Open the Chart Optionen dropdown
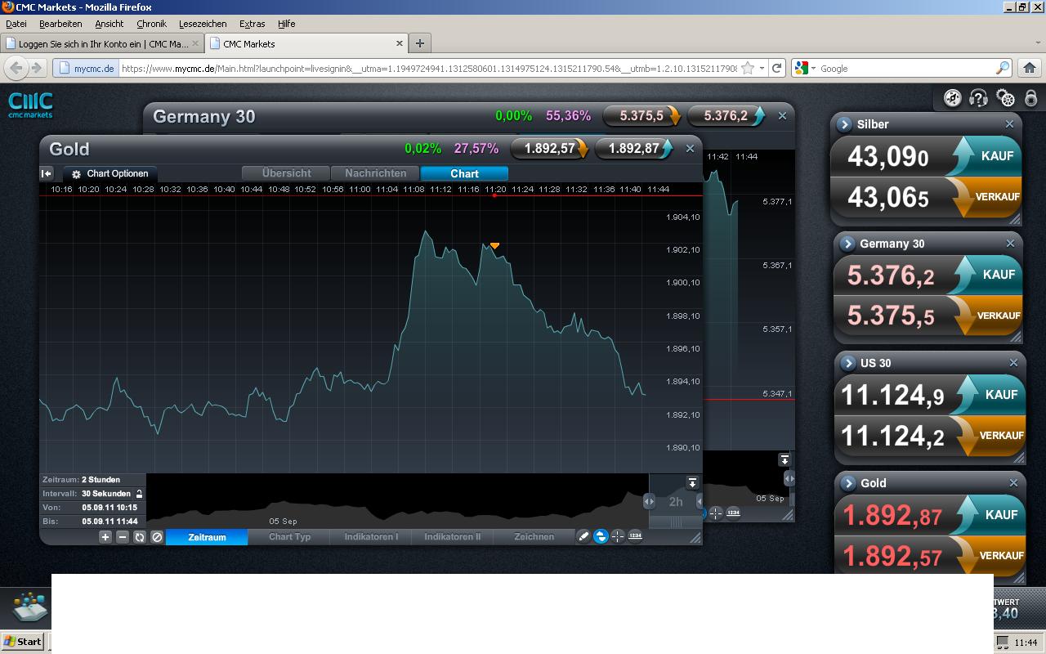1046x654 pixels. [x=110, y=173]
